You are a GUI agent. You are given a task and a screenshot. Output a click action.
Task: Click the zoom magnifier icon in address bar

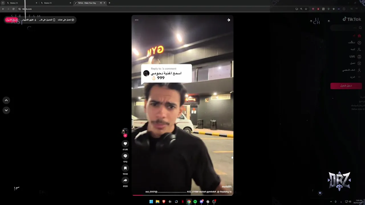301,9
